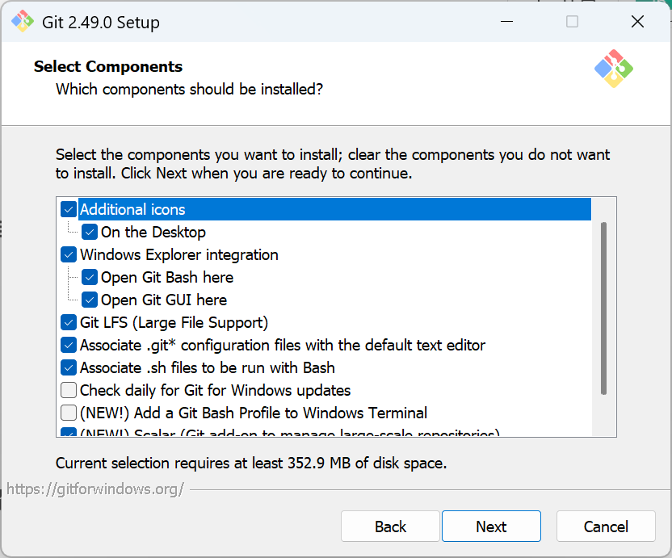
Task: Select the Git LFS (Large File Support) label
Action: 174,322
